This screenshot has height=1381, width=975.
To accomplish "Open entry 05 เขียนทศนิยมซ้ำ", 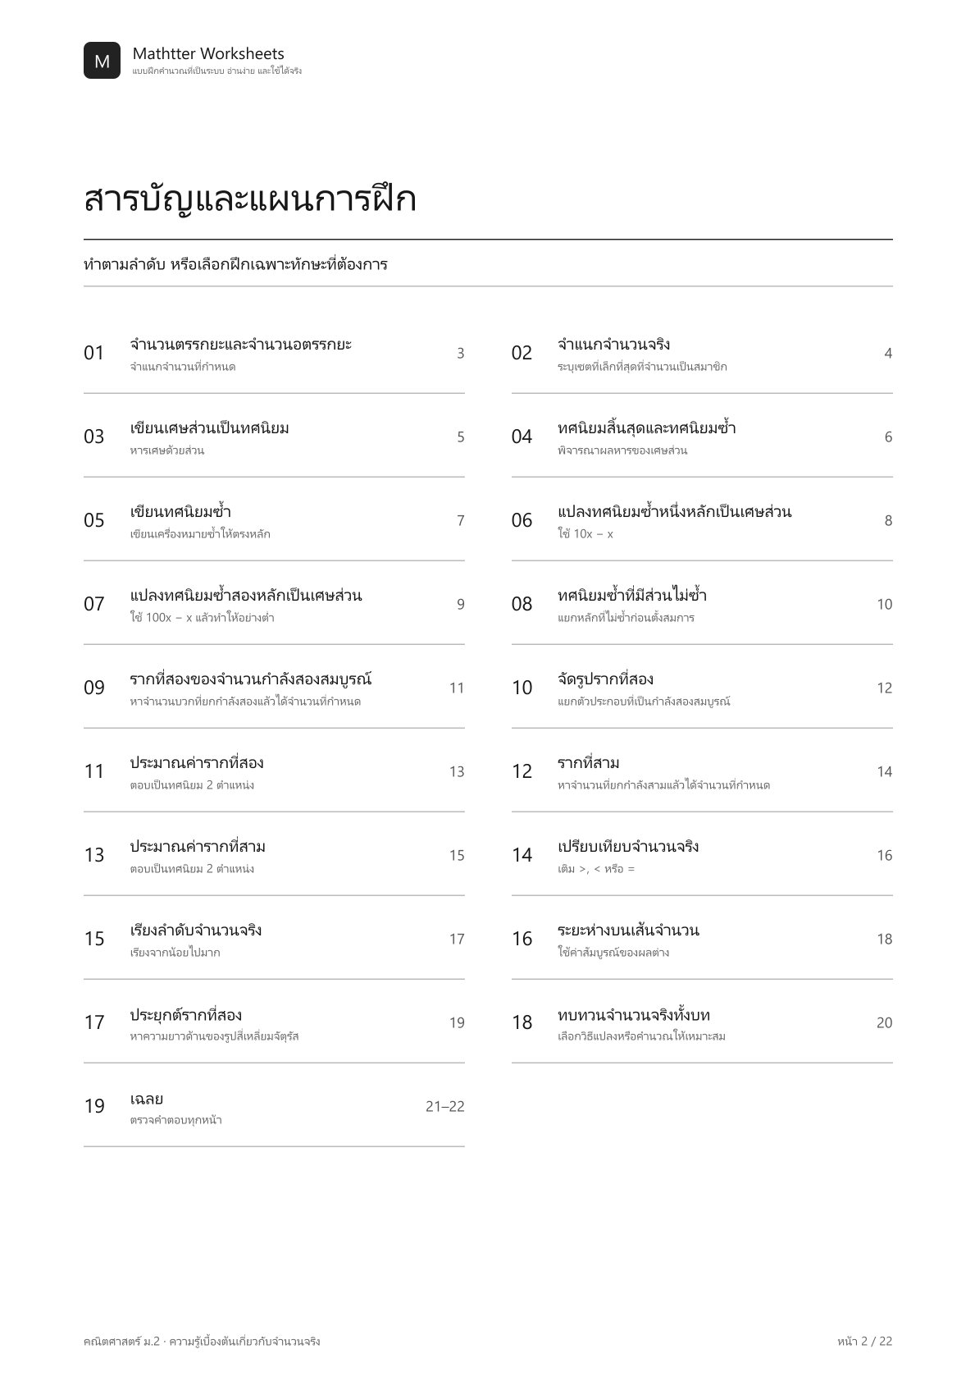I will 274,520.
